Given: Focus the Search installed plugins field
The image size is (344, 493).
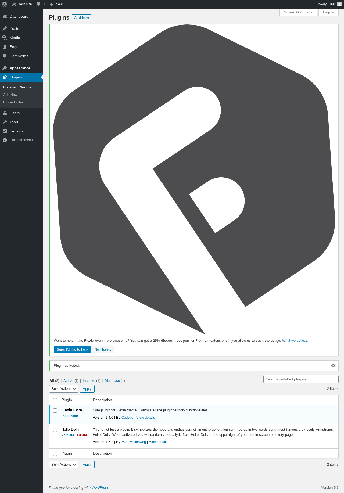Looking at the screenshot, I should point(301,379).
